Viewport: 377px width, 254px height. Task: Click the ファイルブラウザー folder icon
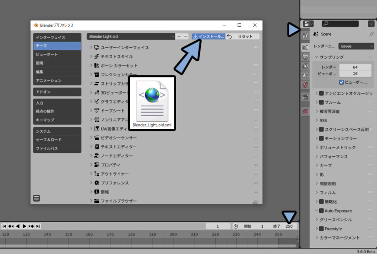coord(96,201)
